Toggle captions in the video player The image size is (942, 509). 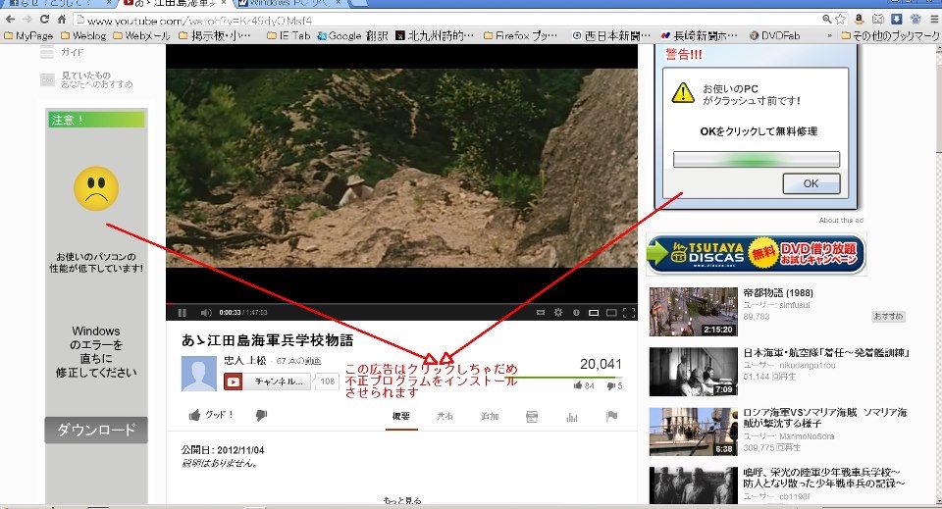540,313
